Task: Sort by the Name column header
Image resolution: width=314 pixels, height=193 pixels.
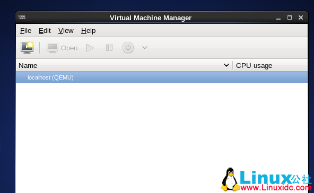Action: (x=124, y=65)
